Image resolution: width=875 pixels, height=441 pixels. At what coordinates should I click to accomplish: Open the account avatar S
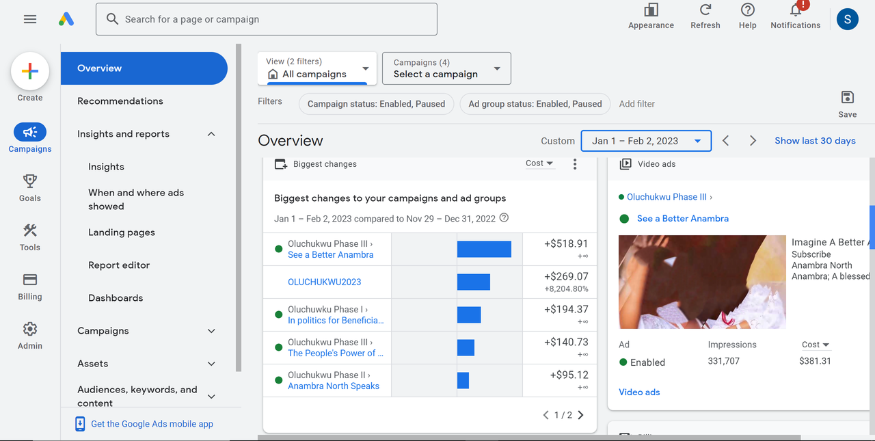(848, 19)
